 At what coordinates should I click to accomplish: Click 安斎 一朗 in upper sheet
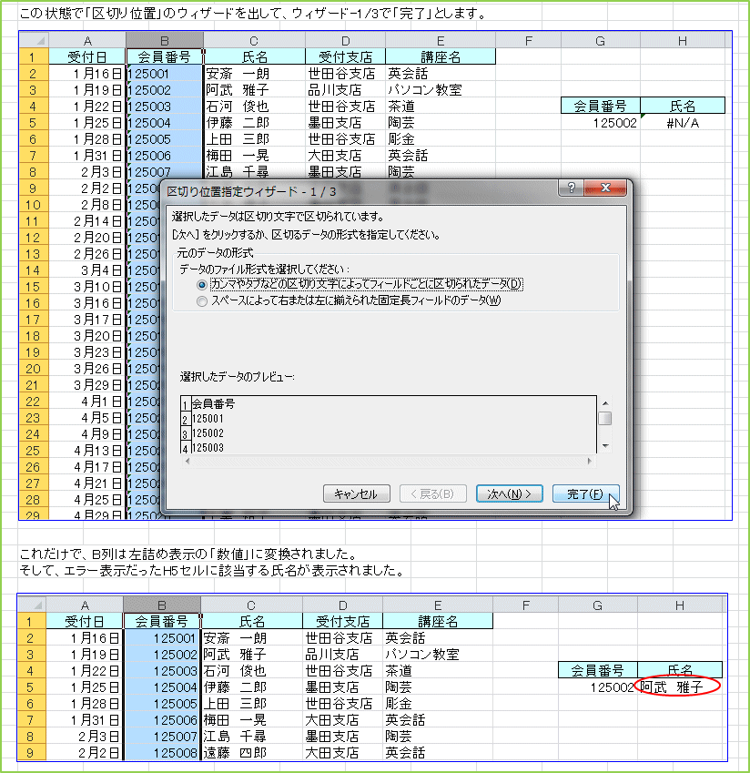tap(254, 74)
